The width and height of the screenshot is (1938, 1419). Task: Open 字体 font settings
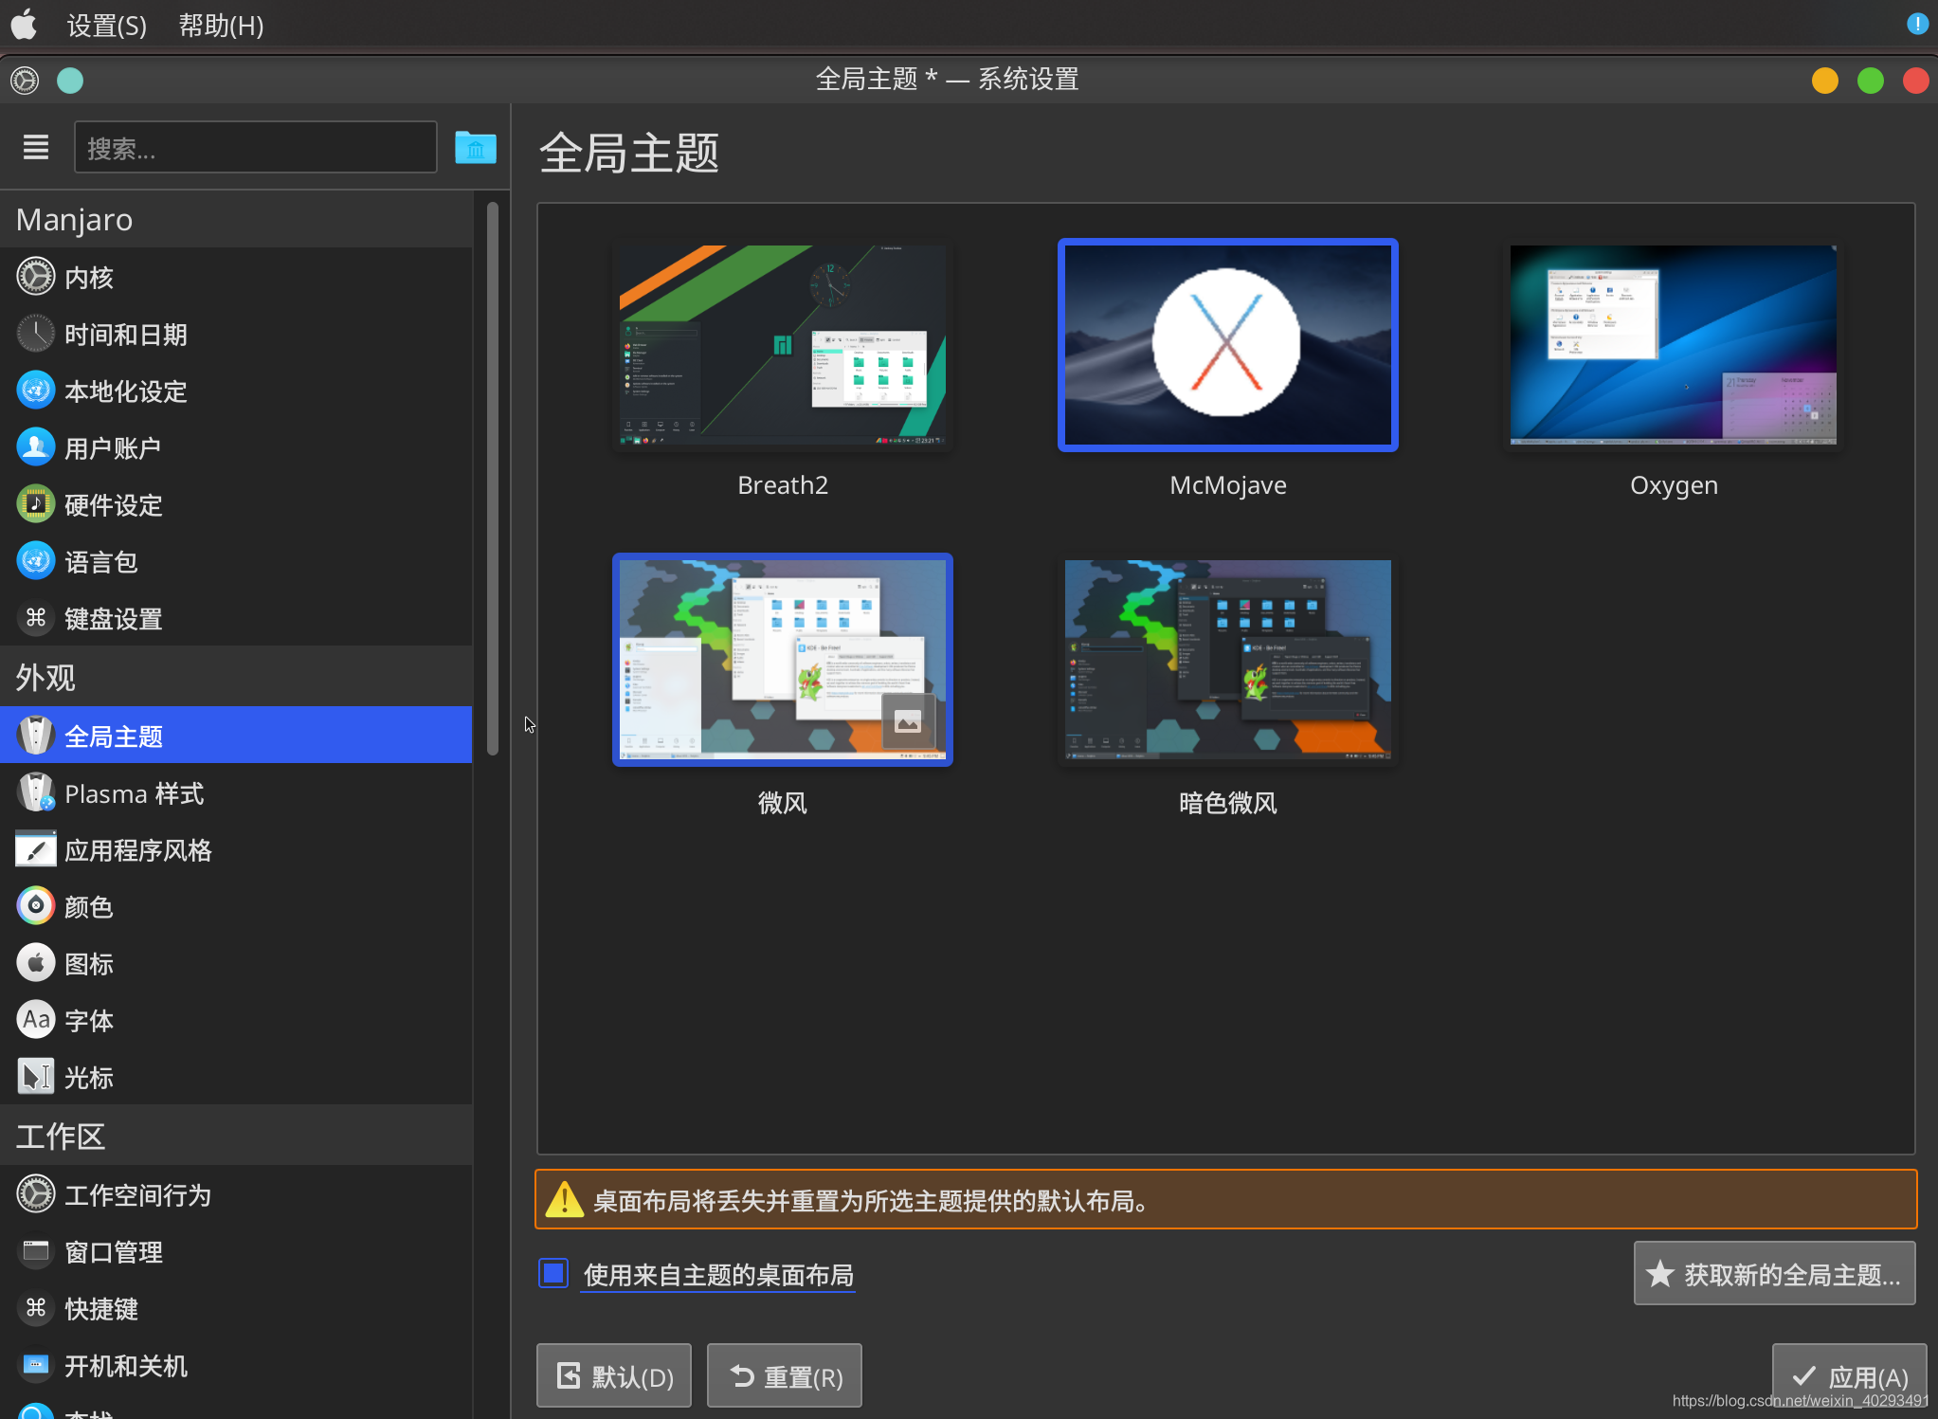point(36,1020)
